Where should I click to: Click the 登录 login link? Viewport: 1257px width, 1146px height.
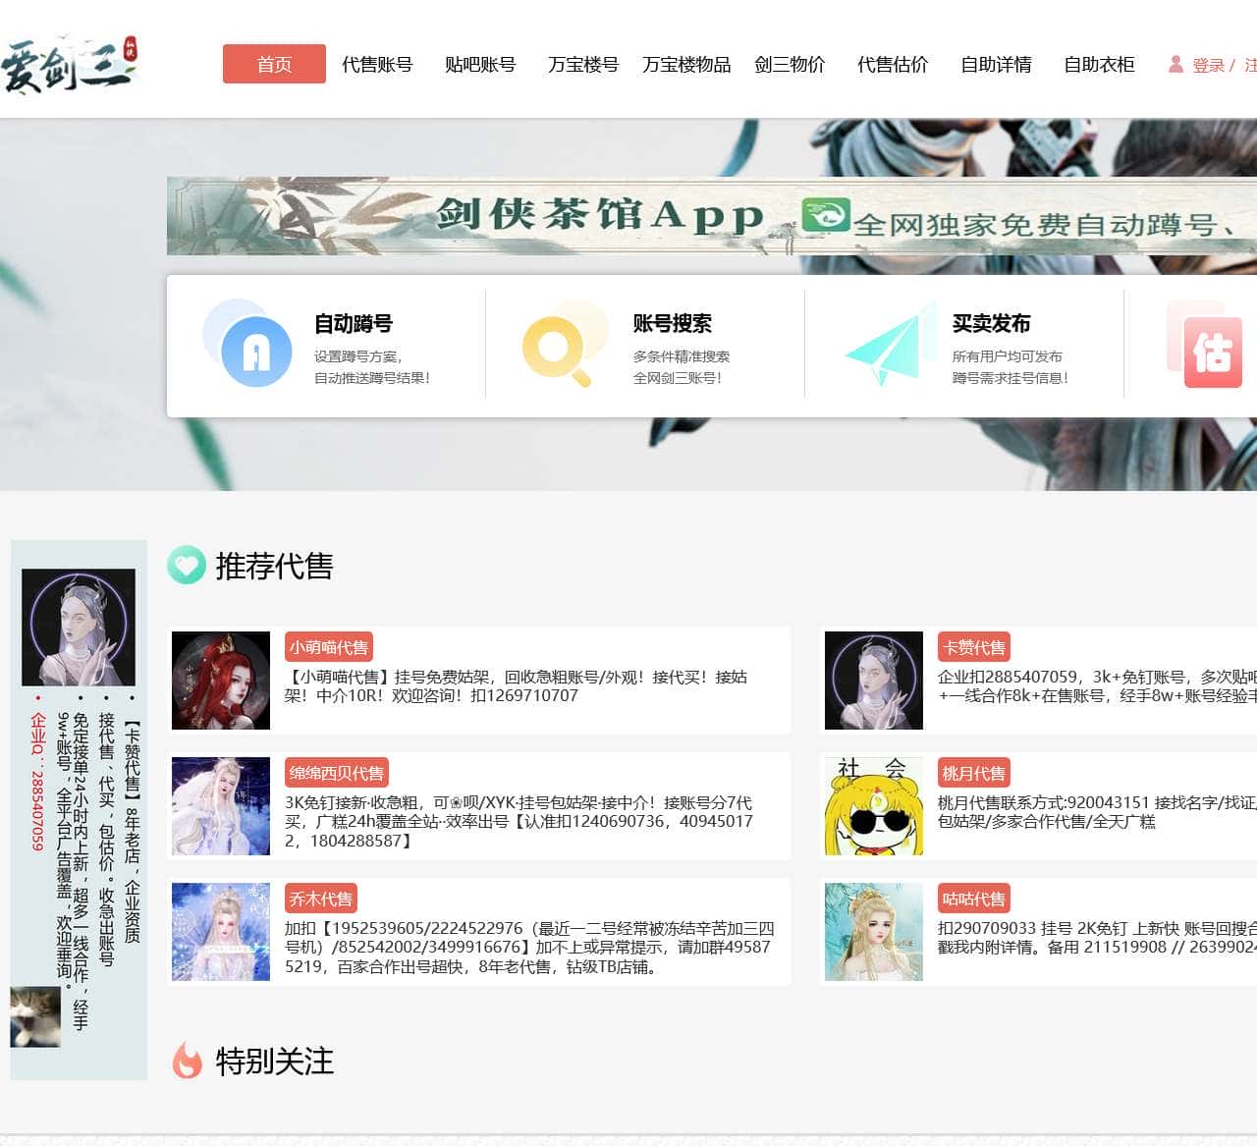point(1208,65)
